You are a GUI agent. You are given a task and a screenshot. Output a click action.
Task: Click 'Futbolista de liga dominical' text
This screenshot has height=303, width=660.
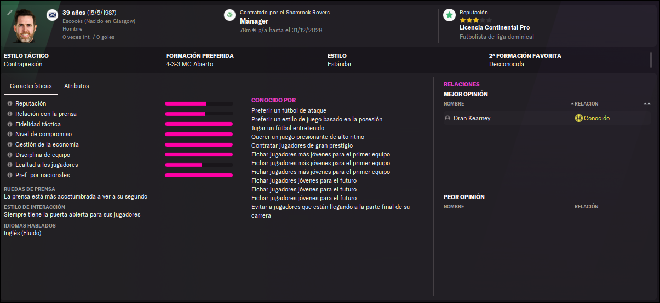497,37
